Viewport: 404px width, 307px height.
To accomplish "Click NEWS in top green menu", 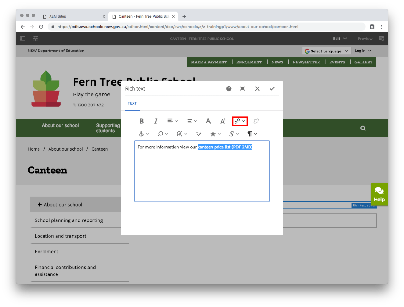I will tap(277, 62).
